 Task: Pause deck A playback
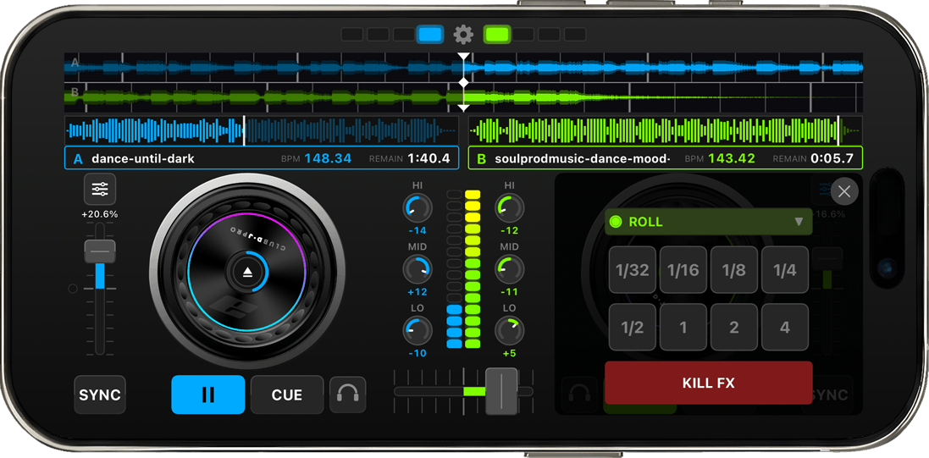(x=208, y=395)
